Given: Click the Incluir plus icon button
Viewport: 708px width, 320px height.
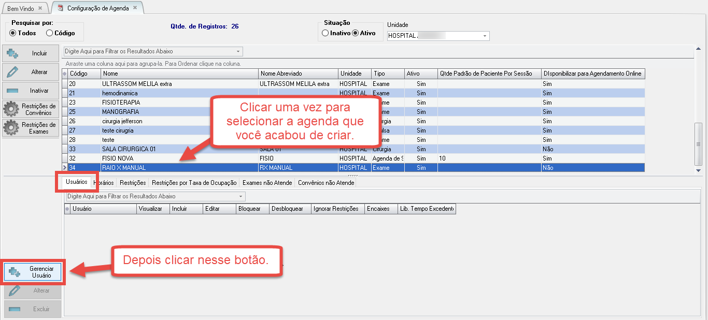Looking at the screenshot, I should click(x=31, y=53).
